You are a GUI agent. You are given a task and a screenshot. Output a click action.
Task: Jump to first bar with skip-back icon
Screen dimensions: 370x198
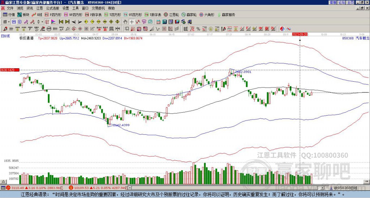click(61, 22)
